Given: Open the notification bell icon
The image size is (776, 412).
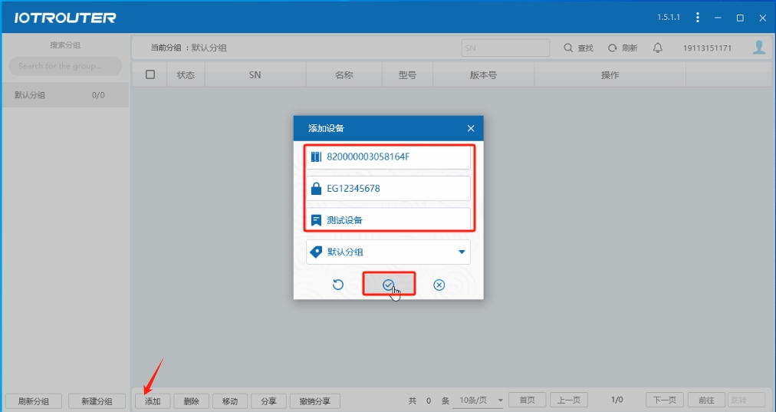Looking at the screenshot, I should [x=657, y=48].
